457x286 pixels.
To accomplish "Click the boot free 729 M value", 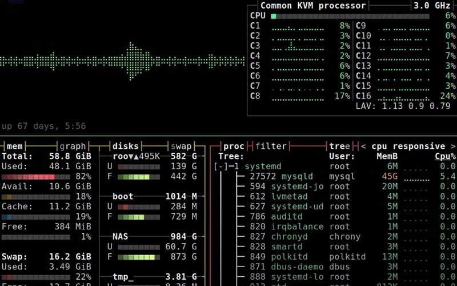I will click(x=183, y=217).
